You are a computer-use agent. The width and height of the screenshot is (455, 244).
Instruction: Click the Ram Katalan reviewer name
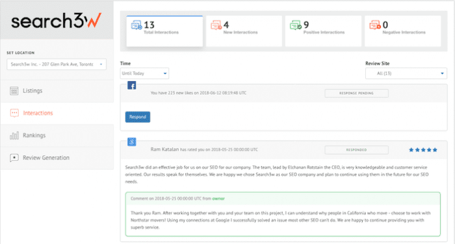click(164, 149)
